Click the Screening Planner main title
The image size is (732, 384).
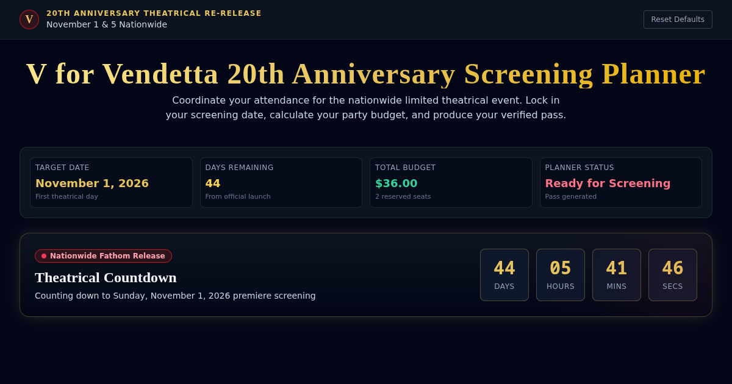366,74
